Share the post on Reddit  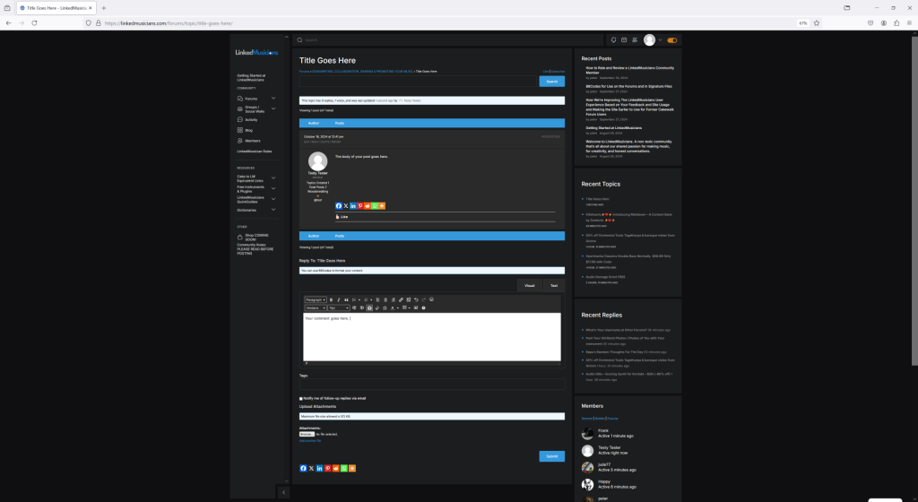coord(367,206)
